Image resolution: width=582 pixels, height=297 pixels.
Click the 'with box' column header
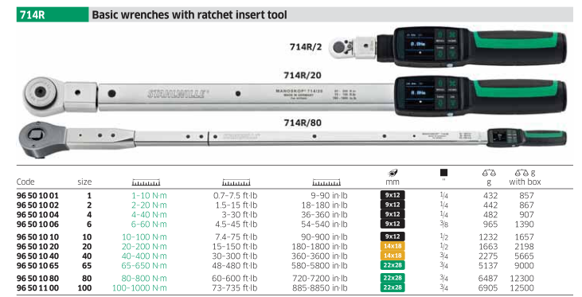[x=525, y=182]
